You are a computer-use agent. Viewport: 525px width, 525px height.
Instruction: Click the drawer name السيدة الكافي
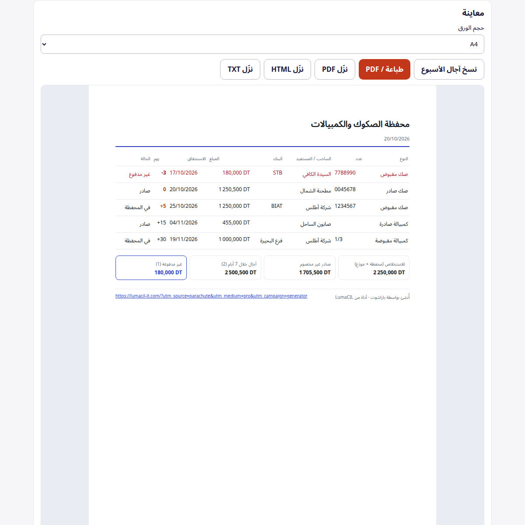(x=317, y=174)
